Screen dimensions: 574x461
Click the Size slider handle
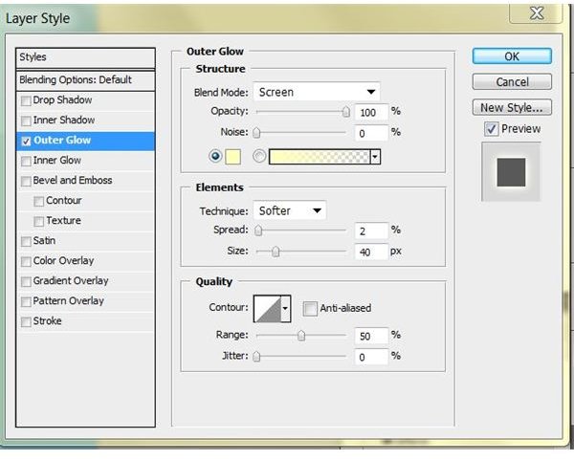pyautogui.click(x=276, y=252)
